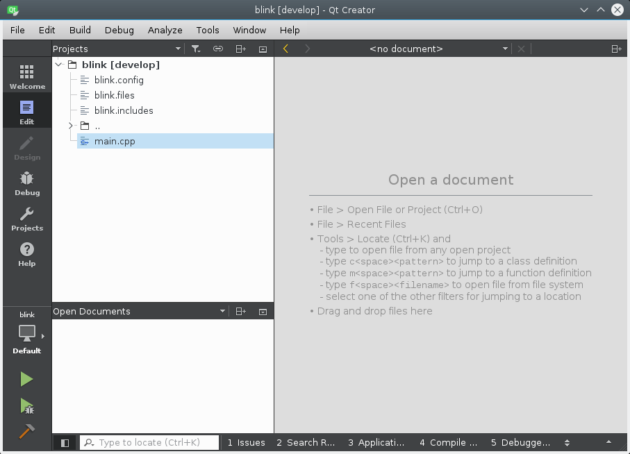This screenshot has width=630, height=454.
Task: Show the Application Output pane
Action: [x=376, y=443]
